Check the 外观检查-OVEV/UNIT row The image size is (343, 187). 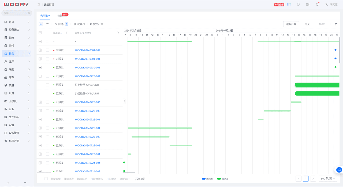click(x=47, y=93)
